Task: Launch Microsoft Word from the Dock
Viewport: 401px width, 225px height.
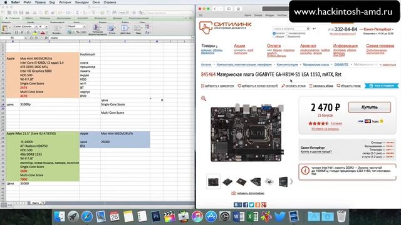Action: [x=239, y=217]
